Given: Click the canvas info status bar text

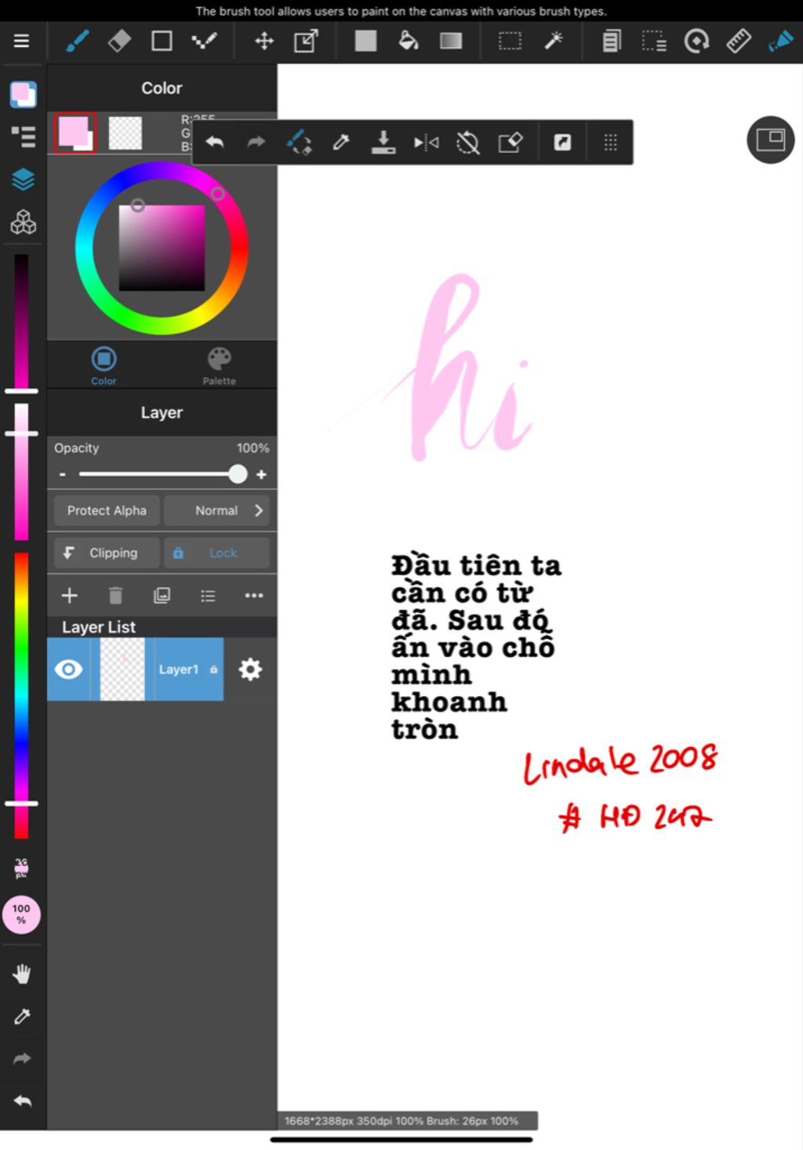Looking at the screenshot, I should point(401,1121).
